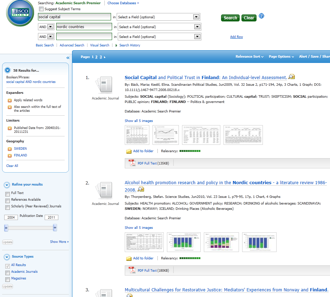The width and height of the screenshot is (330, 297).
Task: Switch to Basic Search
Action: click(x=45, y=45)
